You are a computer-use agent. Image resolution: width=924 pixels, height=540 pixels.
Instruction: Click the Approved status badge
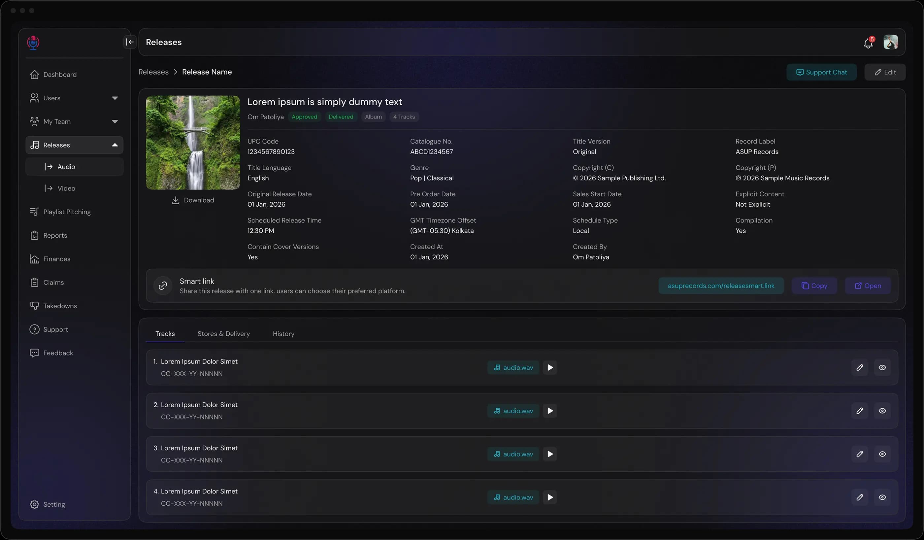(x=304, y=117)
